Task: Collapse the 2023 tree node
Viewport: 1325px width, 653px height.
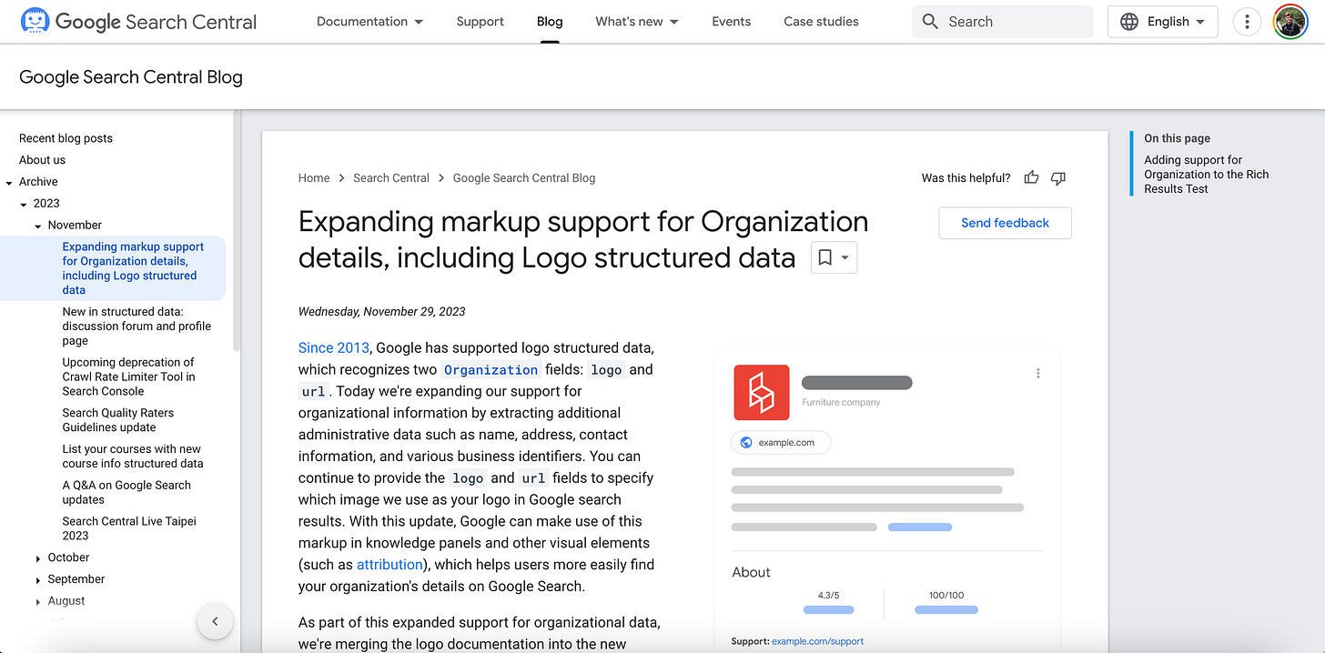Action: point(24,205)
